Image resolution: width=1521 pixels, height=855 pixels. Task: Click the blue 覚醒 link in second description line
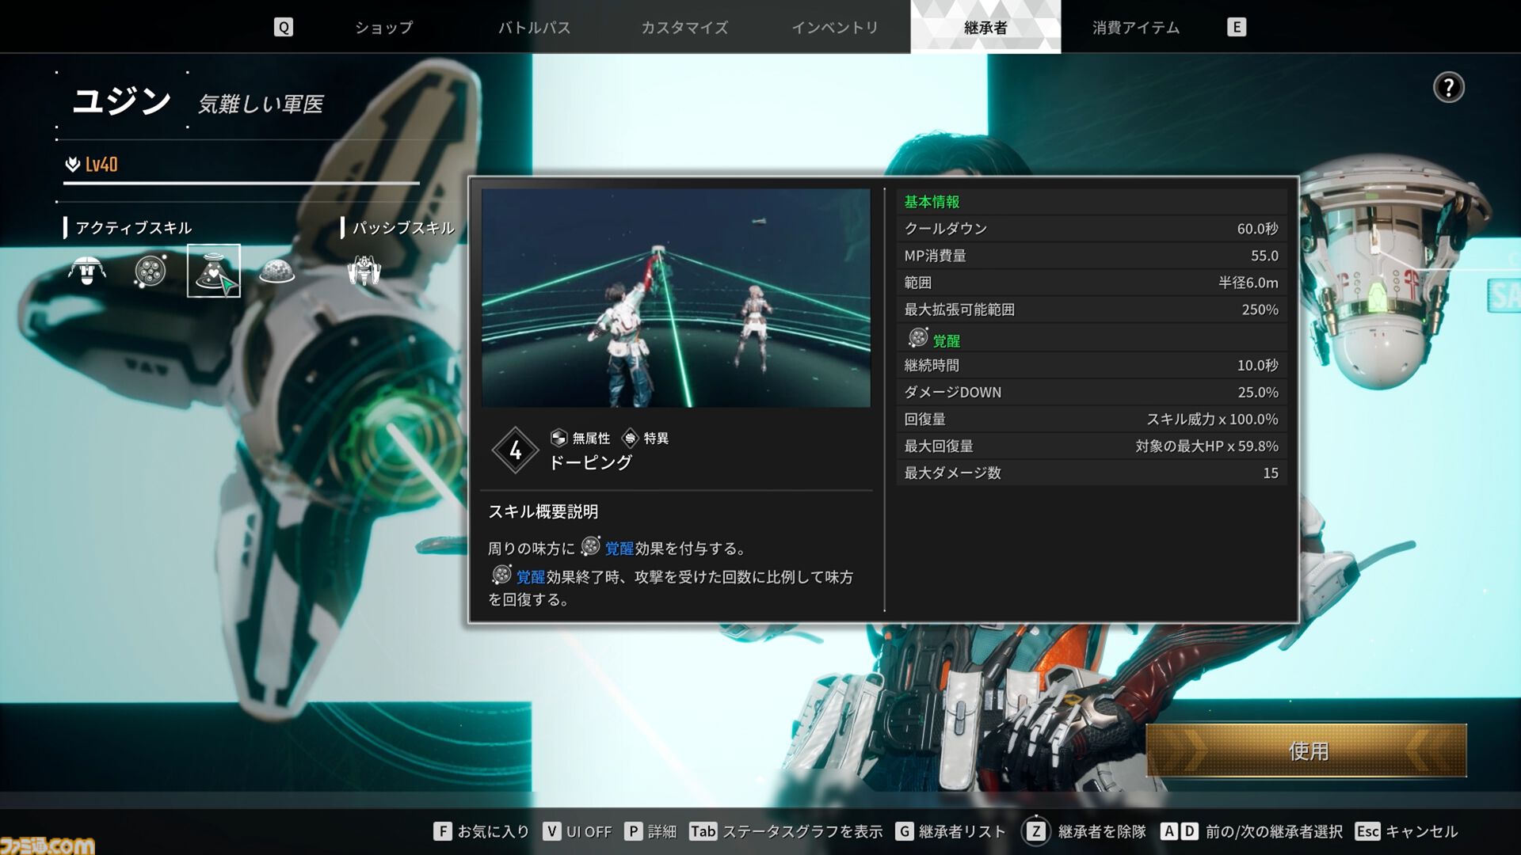pos(530,576)
